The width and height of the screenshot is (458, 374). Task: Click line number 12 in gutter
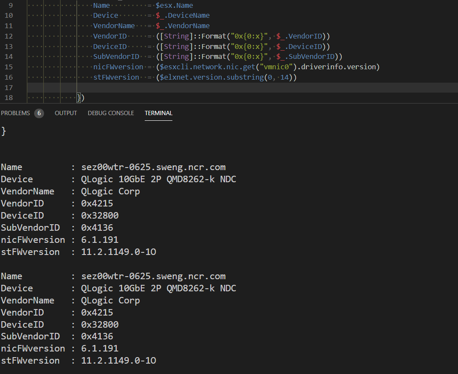click(x=9, y=36)
